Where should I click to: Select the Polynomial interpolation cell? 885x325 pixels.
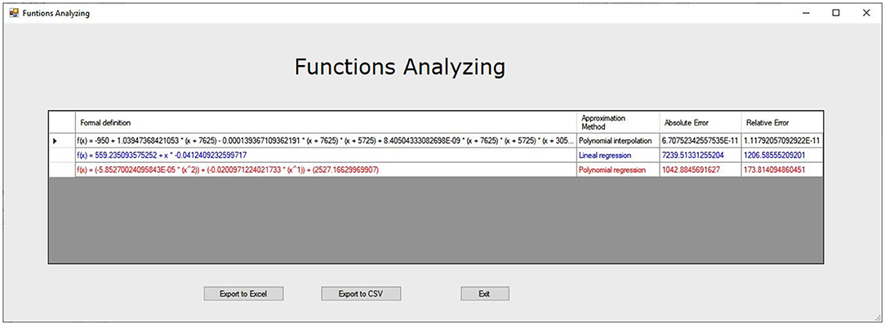pyautogui.click(x=618, y=140)
